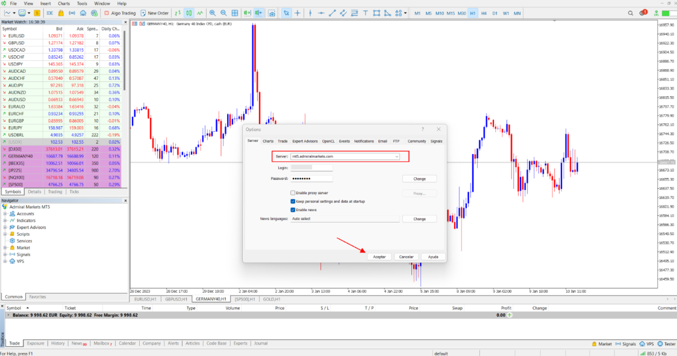Select the Fibonacci retracement tool
The width and height of the screenshot is (677, 356).
tap(355, 13)
